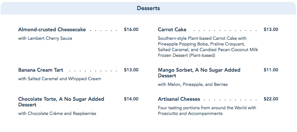Open the Carrot Cake menu item
Screen dimensions: 297x132
pyautogui.click(x=172, y=30)
